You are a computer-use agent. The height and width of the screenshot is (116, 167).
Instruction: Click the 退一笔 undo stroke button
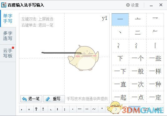point(31,99)
